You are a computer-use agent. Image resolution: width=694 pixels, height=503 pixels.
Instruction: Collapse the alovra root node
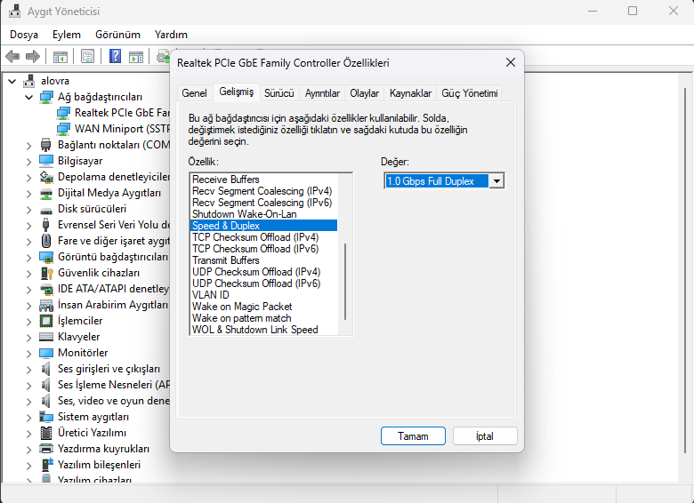tap(12, 82)
